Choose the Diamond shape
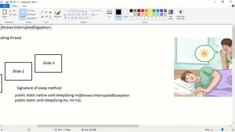The height and width of the screenshot is (132, 235). tap(69, 14)
